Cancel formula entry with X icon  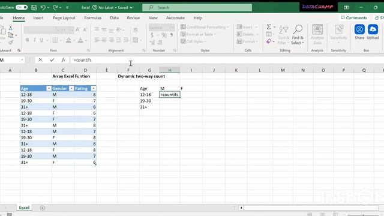pos(40,60)
